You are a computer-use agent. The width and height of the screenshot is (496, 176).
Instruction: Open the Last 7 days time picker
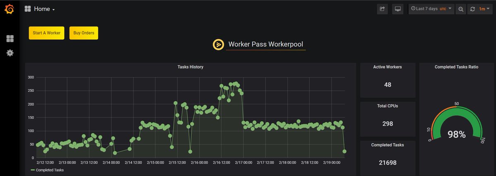point(432,9)
